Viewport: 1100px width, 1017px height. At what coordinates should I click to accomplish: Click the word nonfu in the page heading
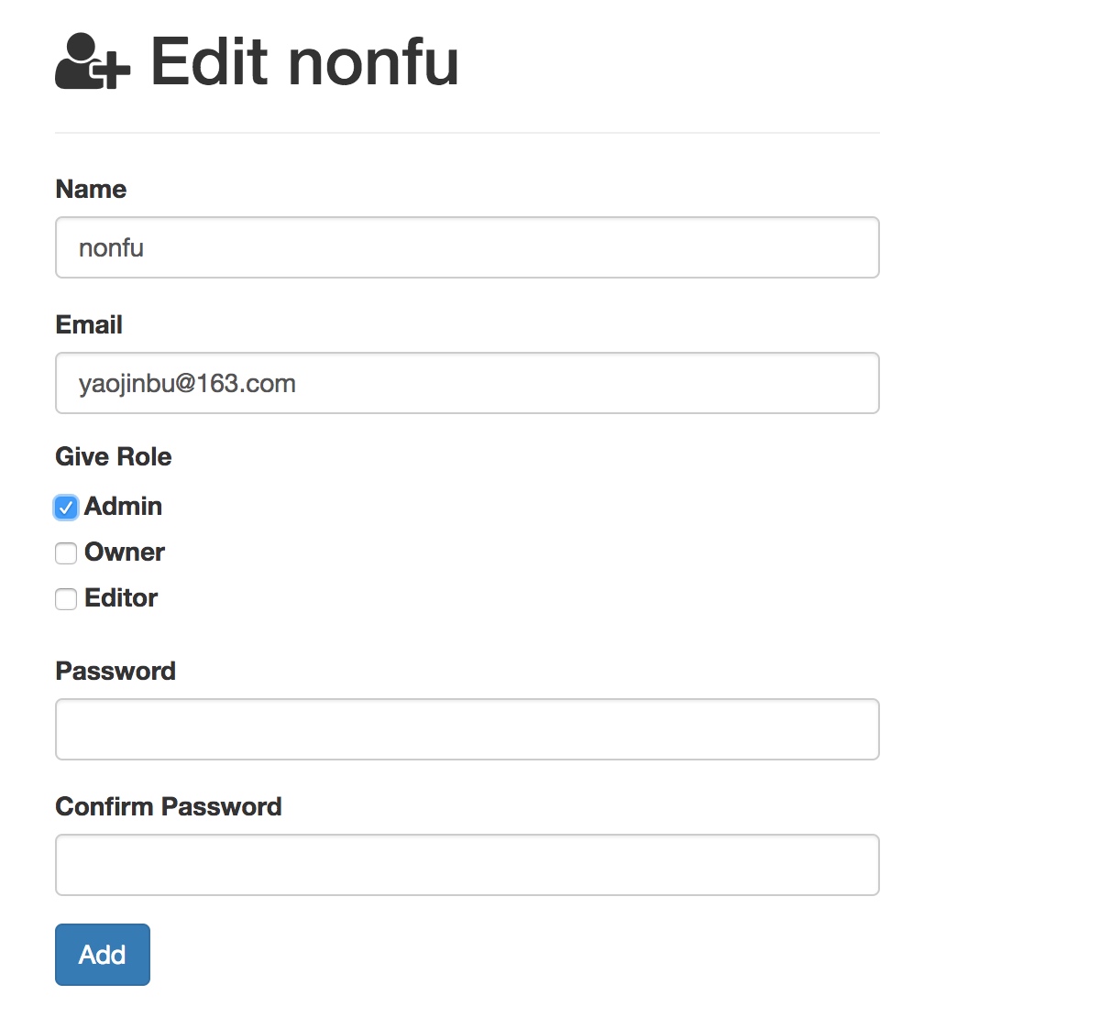tap(373, 63)
